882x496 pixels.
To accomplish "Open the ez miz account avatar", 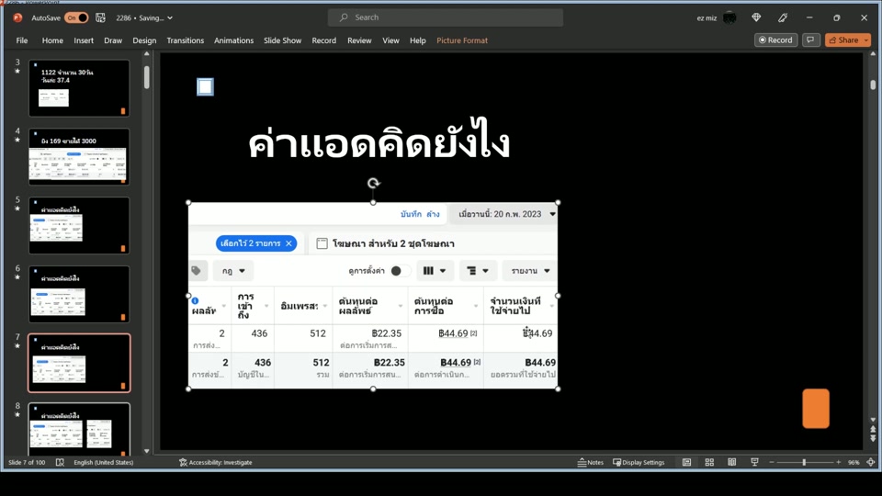I will [x=729, y=18].
